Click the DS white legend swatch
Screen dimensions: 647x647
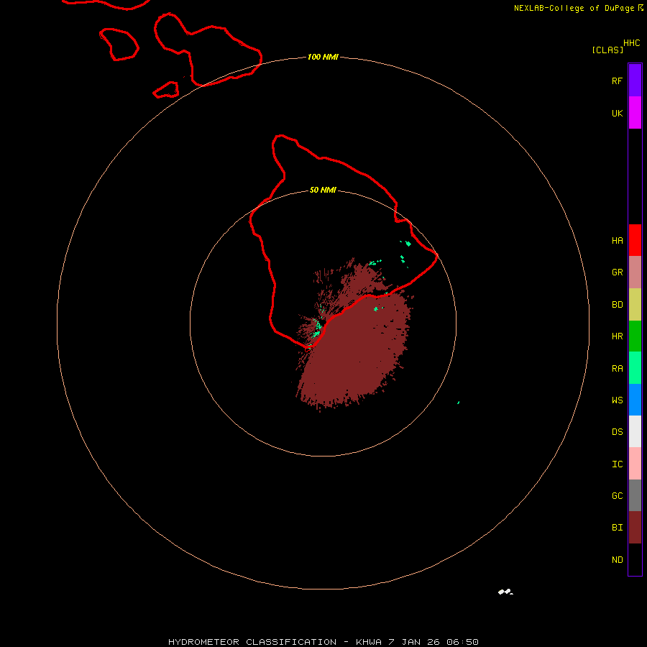[635, 431]
